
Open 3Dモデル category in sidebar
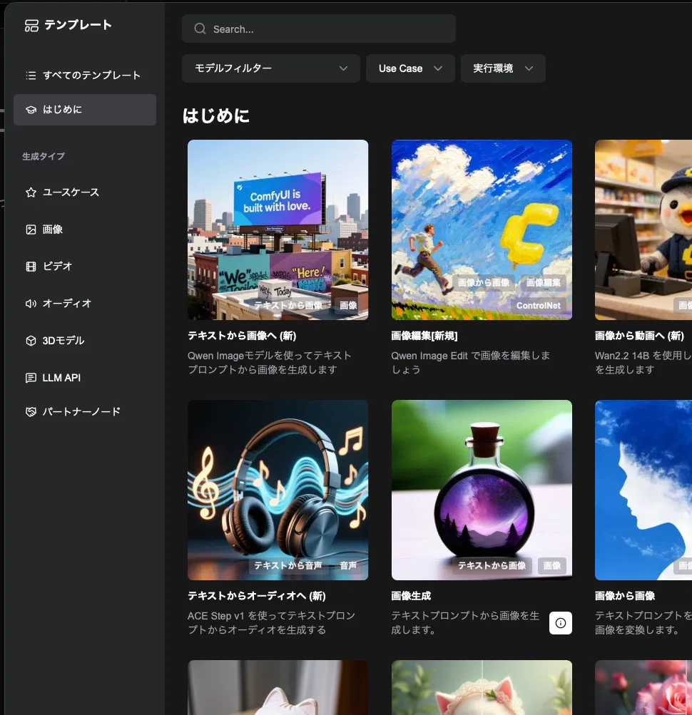click(x=85, y=341)
